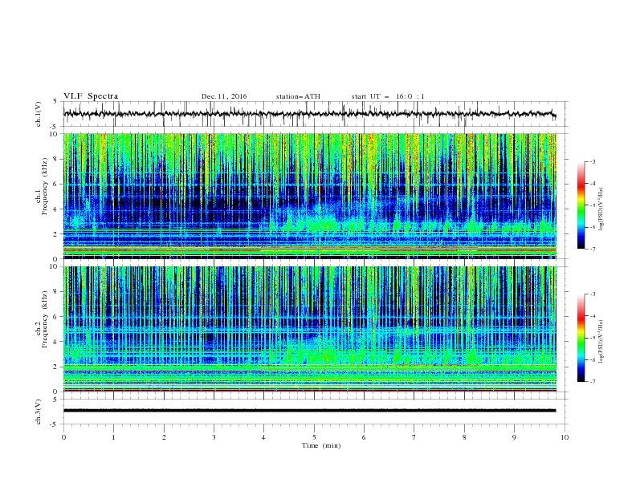Click the "4" kHz tick on ch.1 frequency axis
Image resolution: width=636 pixels, height=491 pixels.
tap(55, 209)
